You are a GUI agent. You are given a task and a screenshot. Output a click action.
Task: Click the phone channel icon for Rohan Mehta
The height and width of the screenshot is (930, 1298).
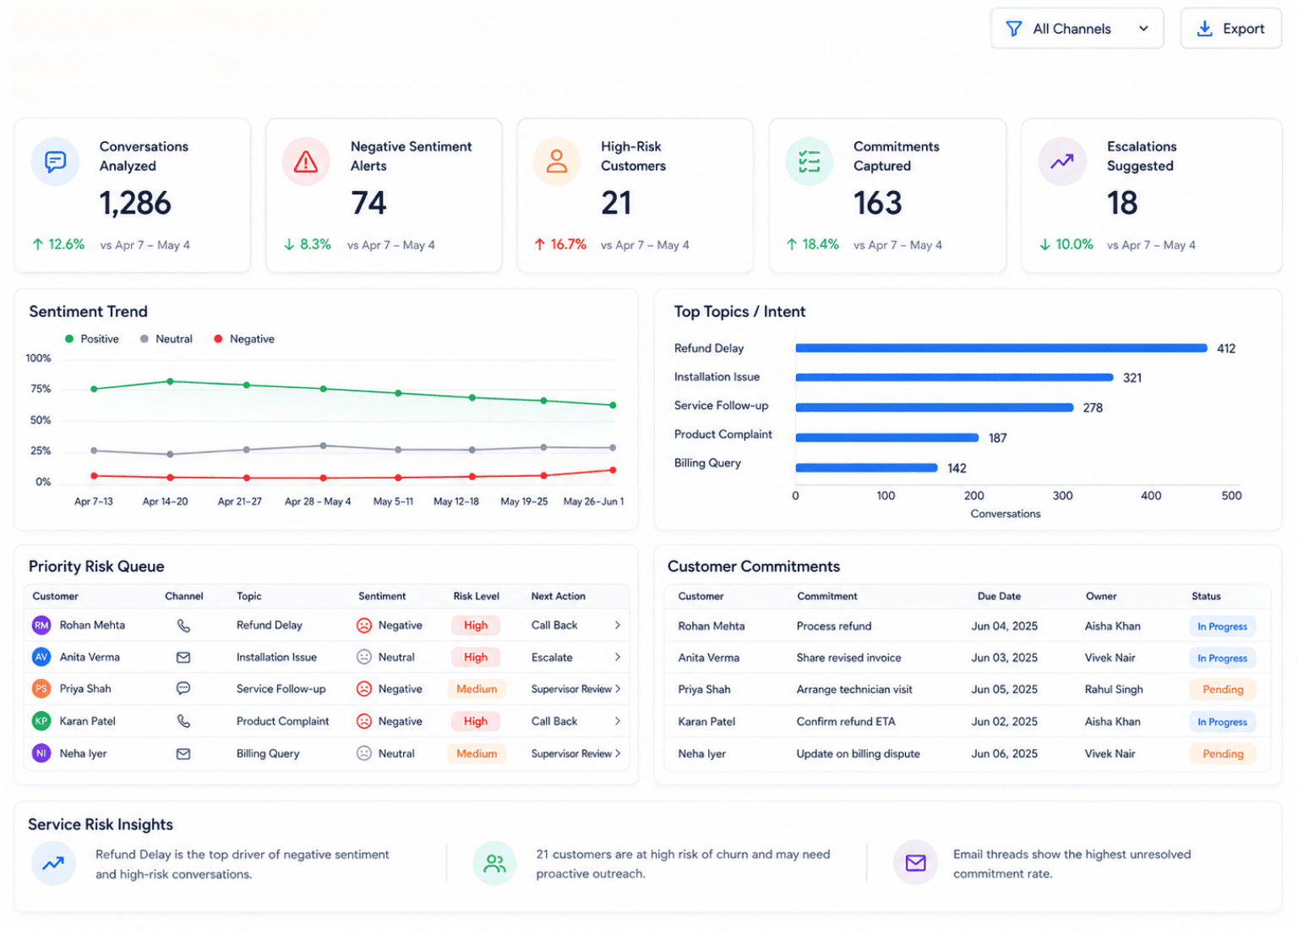point(183,626)
